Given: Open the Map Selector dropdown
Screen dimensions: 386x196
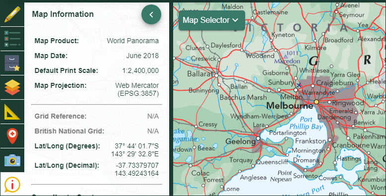Looking at the screenshot, I should pyautogui.click(x=212, y=20).
